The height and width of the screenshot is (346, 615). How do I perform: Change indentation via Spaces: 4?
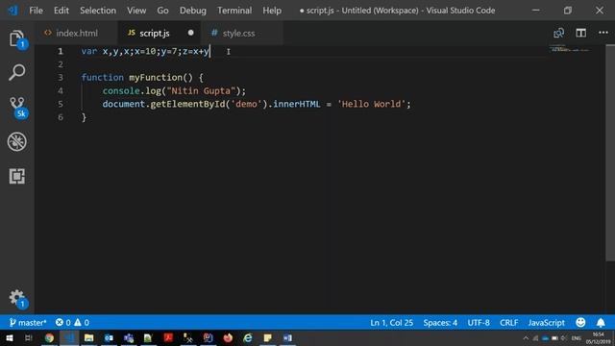[x=440, y=323]
